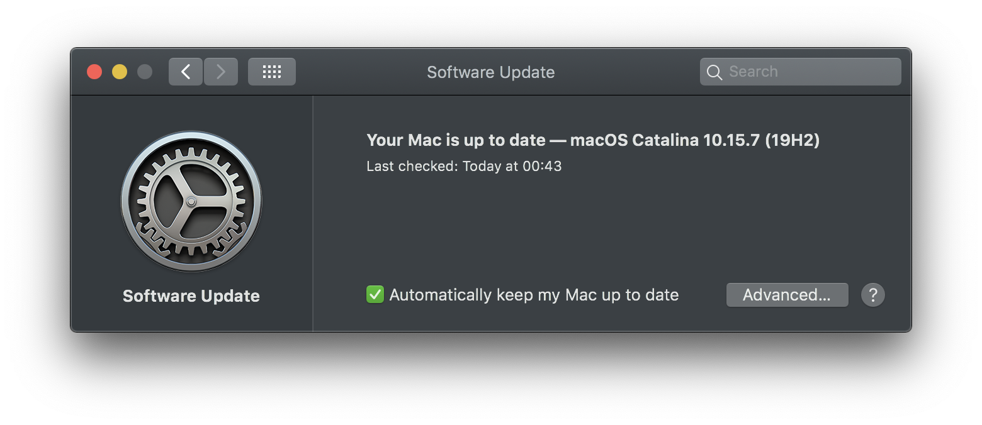Click the 'Automatically keep my Mac up to date' label
The height and width of the screenshot is (425, 982).
534,295
